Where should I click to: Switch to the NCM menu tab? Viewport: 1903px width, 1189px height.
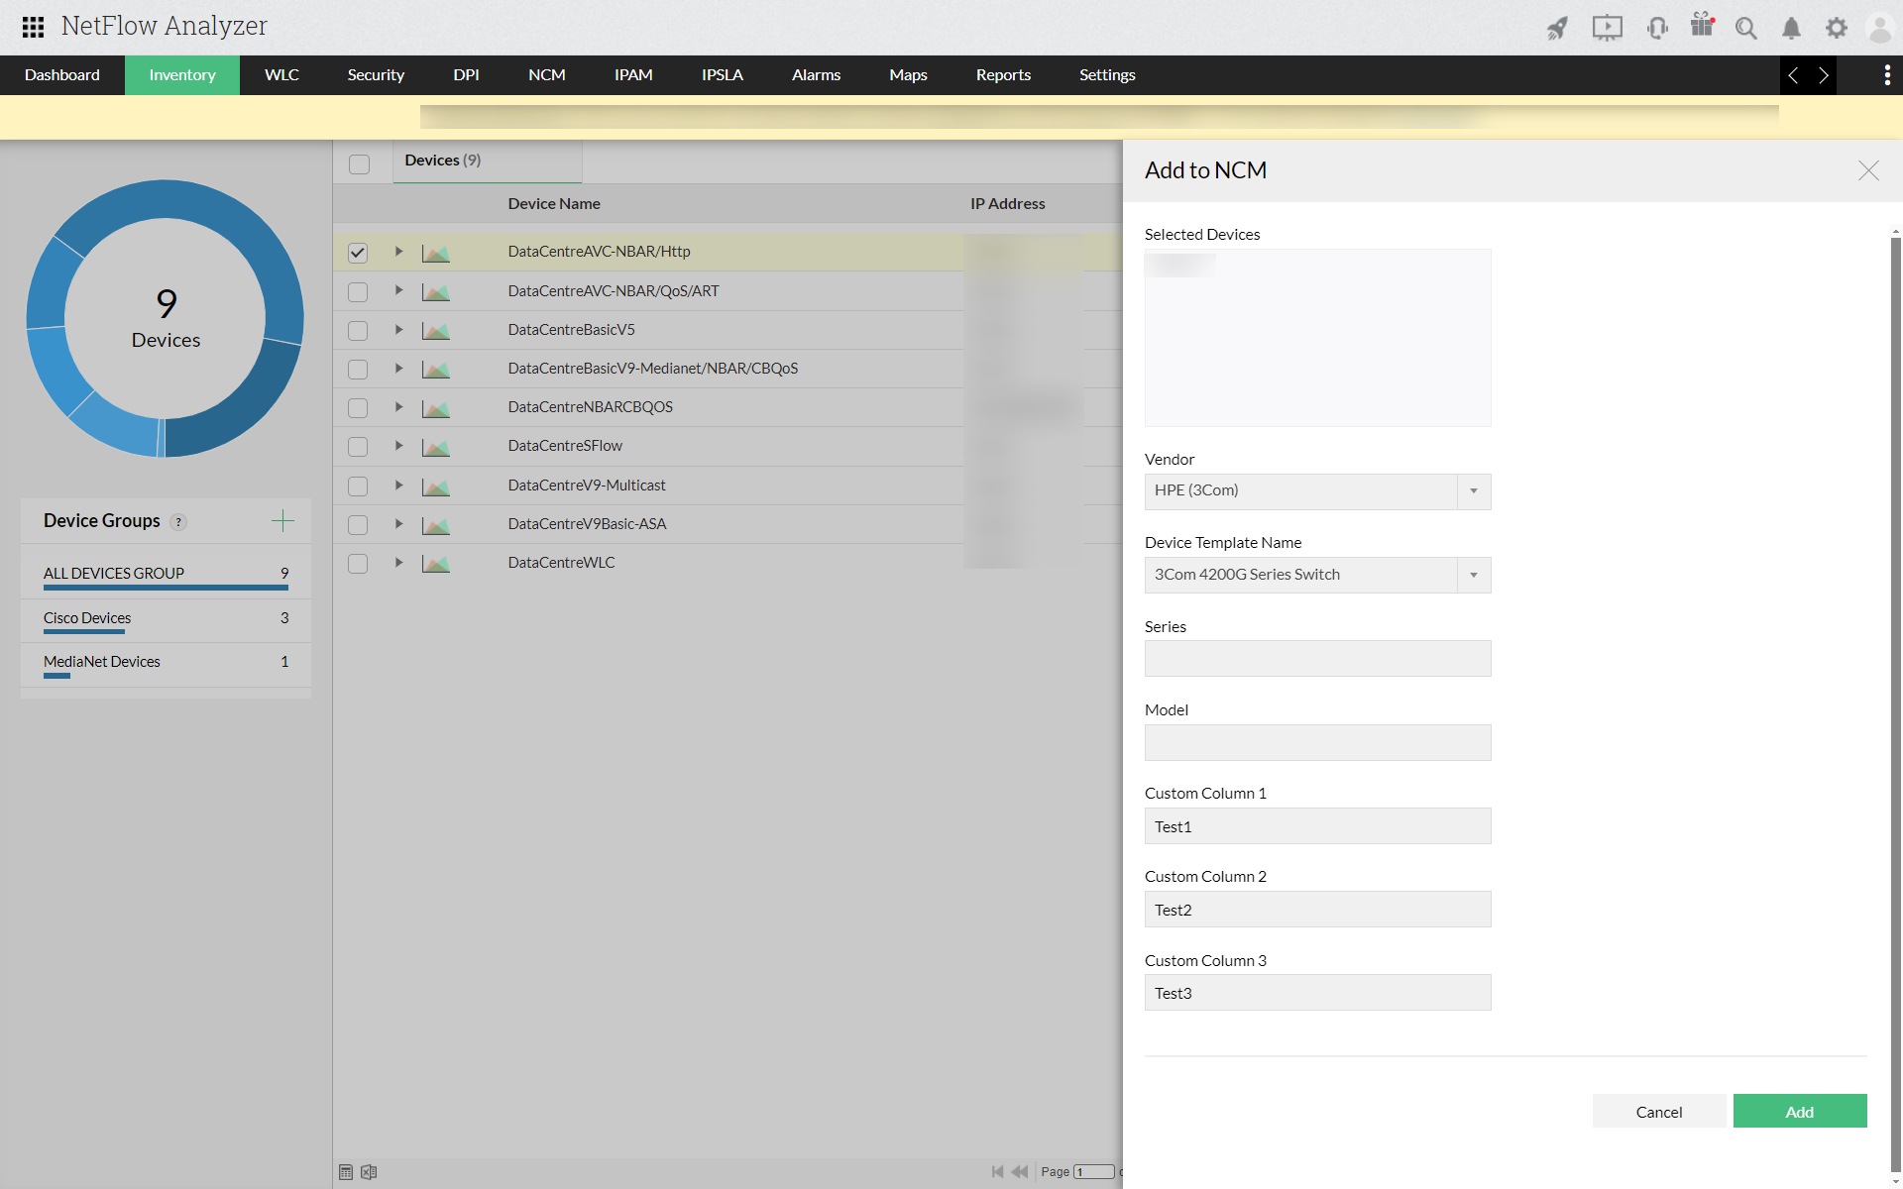[546, 75]
